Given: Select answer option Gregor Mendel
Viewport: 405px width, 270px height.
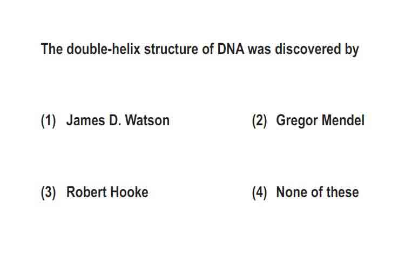Looking at the screenshot, I should 320,120.
